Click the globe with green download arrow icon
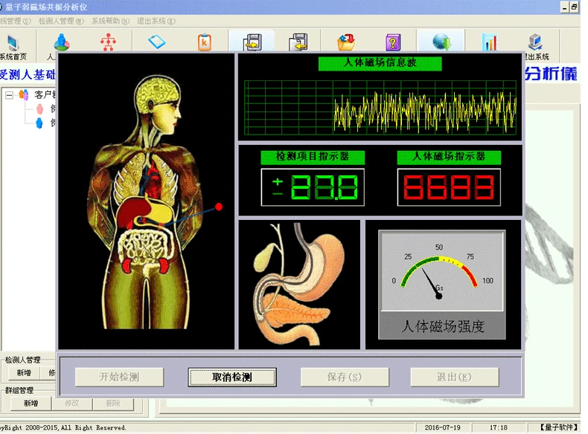This screenshot has width=588, height=434. (441, 42)
